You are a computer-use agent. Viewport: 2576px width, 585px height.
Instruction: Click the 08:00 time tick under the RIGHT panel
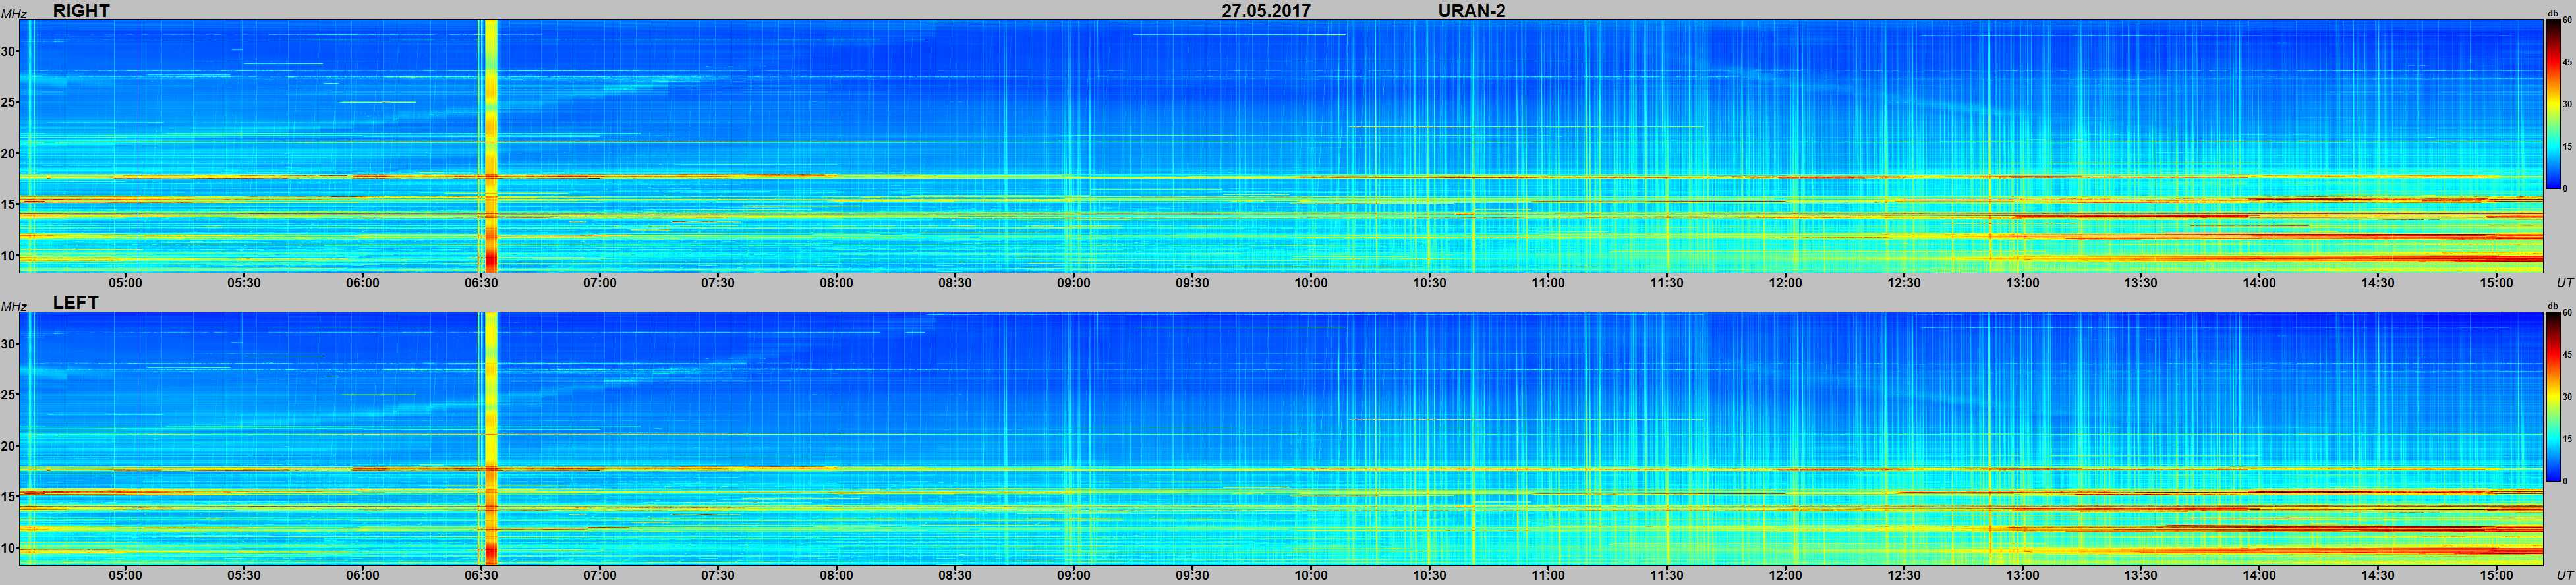pyautogui.click(x=837, y=283)
